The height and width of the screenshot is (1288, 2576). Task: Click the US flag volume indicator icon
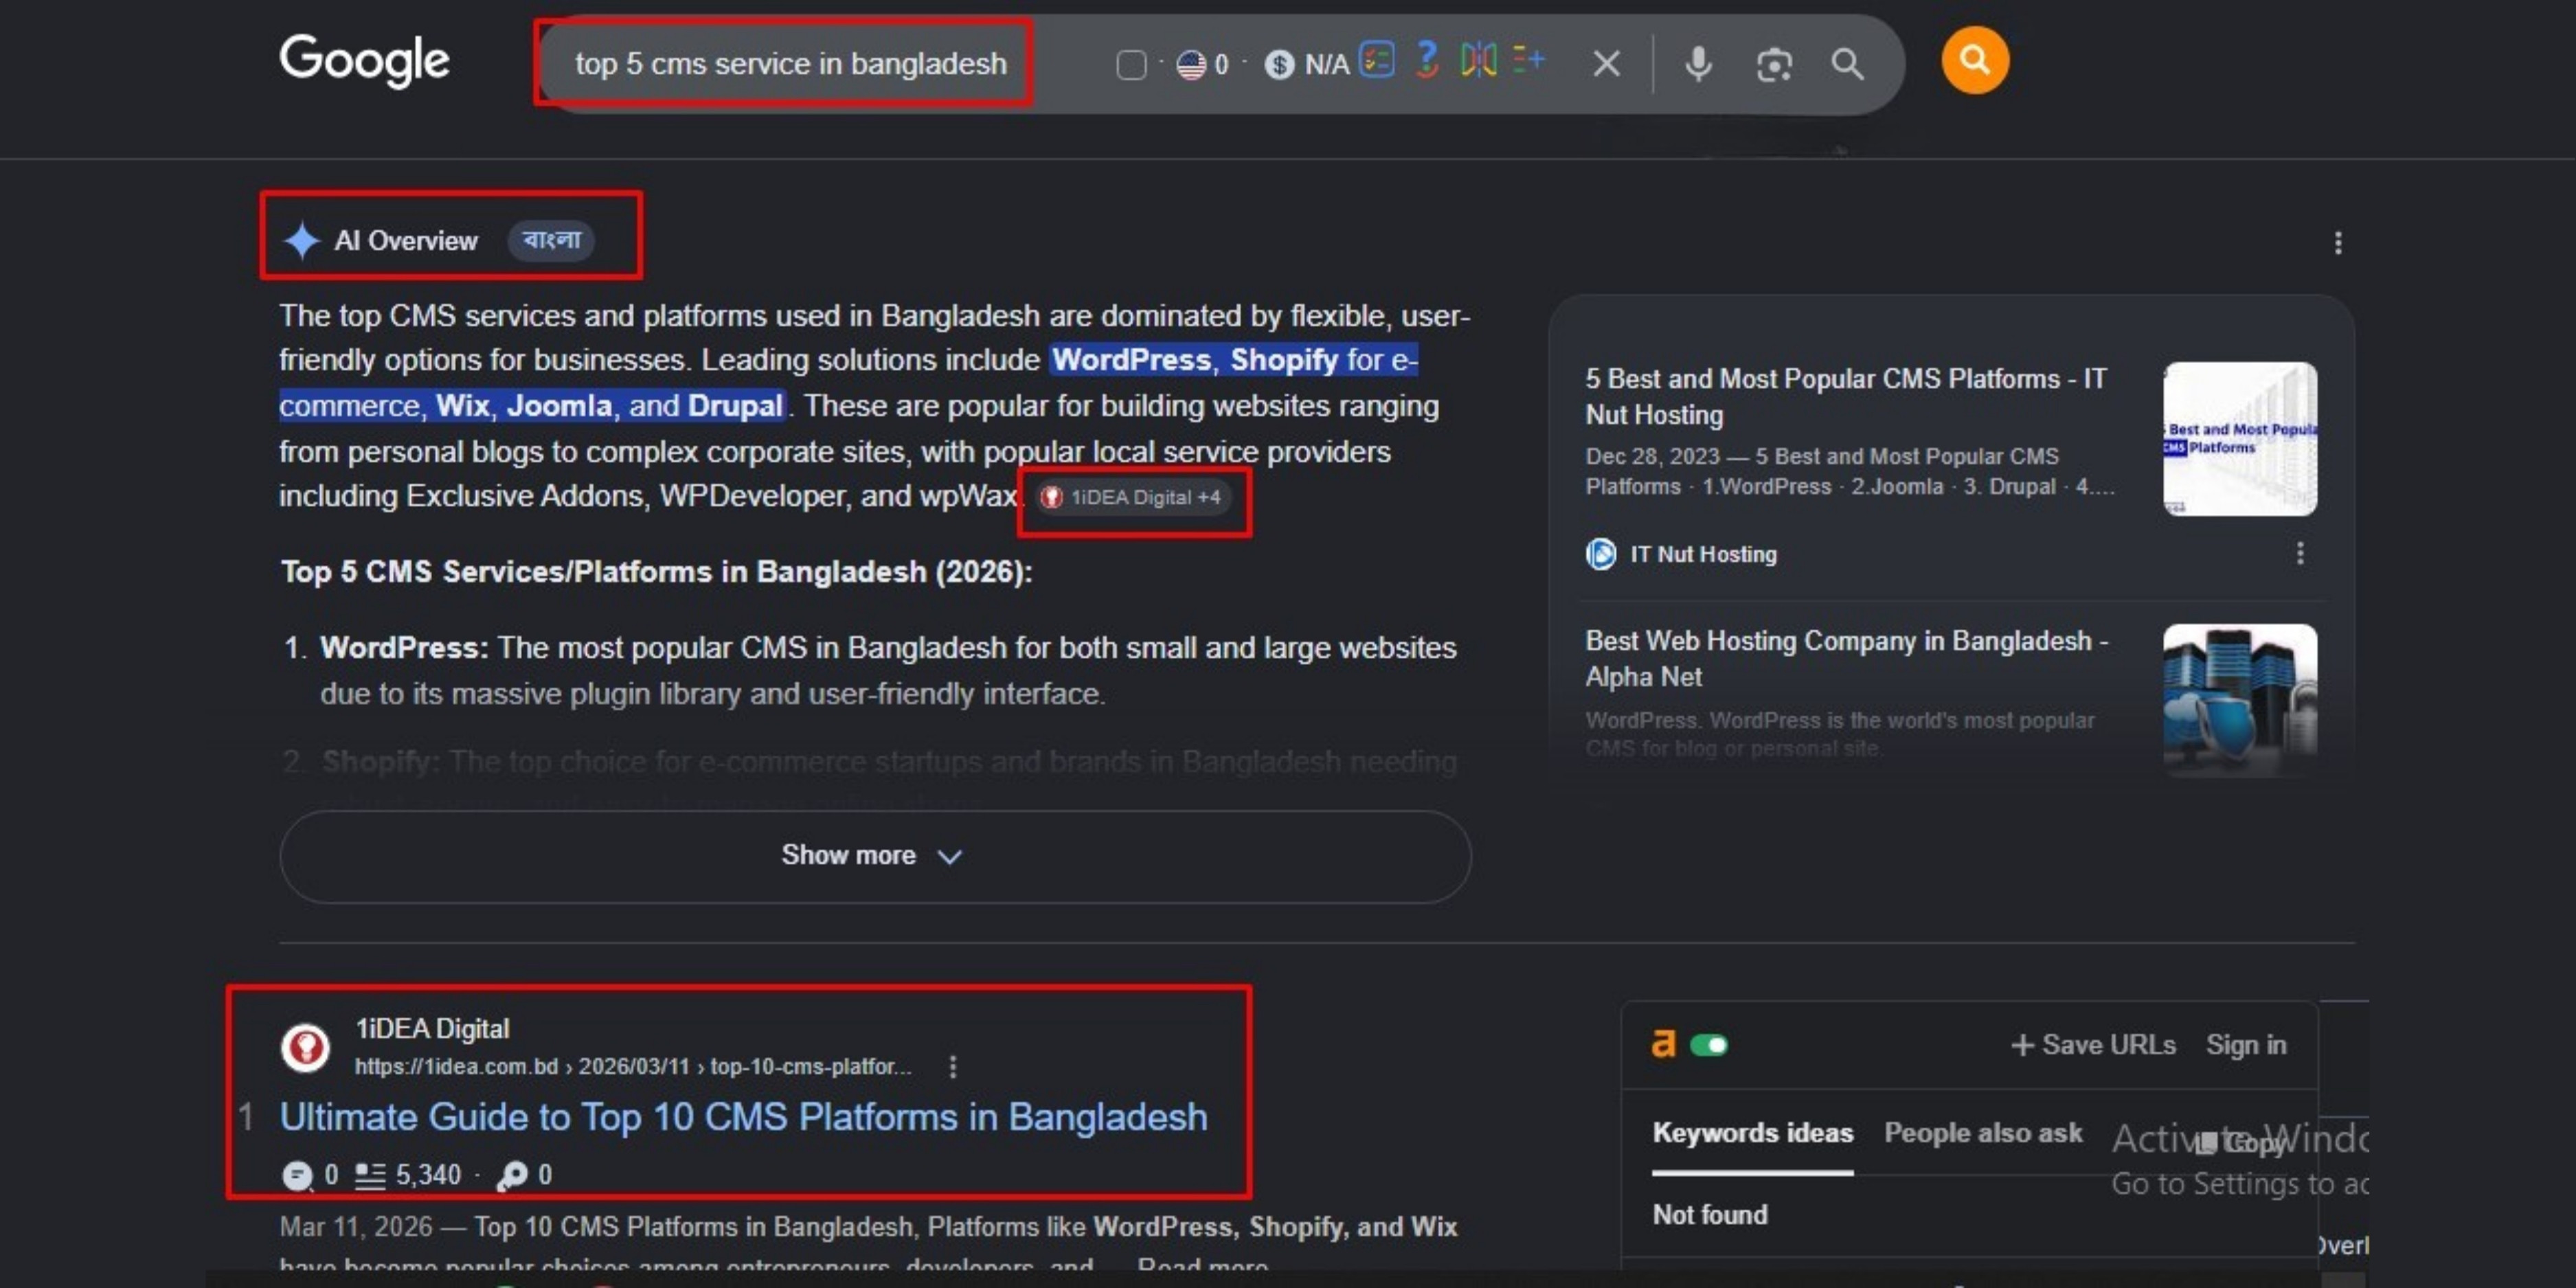[1191, 65]
